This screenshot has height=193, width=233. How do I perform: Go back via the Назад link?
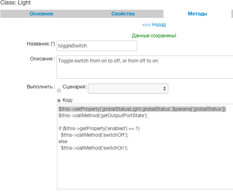coord(154,25)
